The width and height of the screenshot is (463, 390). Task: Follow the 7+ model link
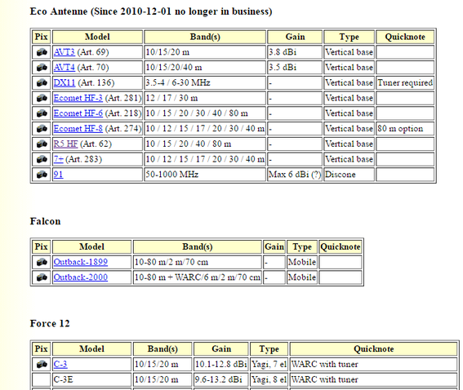(x=59, y=160)
